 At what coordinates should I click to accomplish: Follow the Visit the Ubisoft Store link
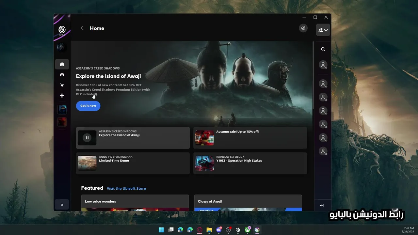126,188
